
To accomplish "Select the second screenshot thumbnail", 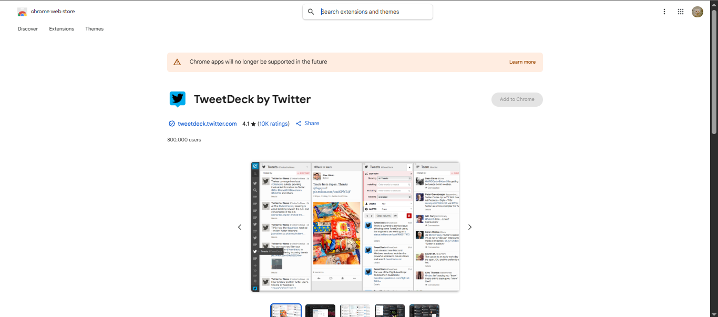I will [x=320, y=311].
